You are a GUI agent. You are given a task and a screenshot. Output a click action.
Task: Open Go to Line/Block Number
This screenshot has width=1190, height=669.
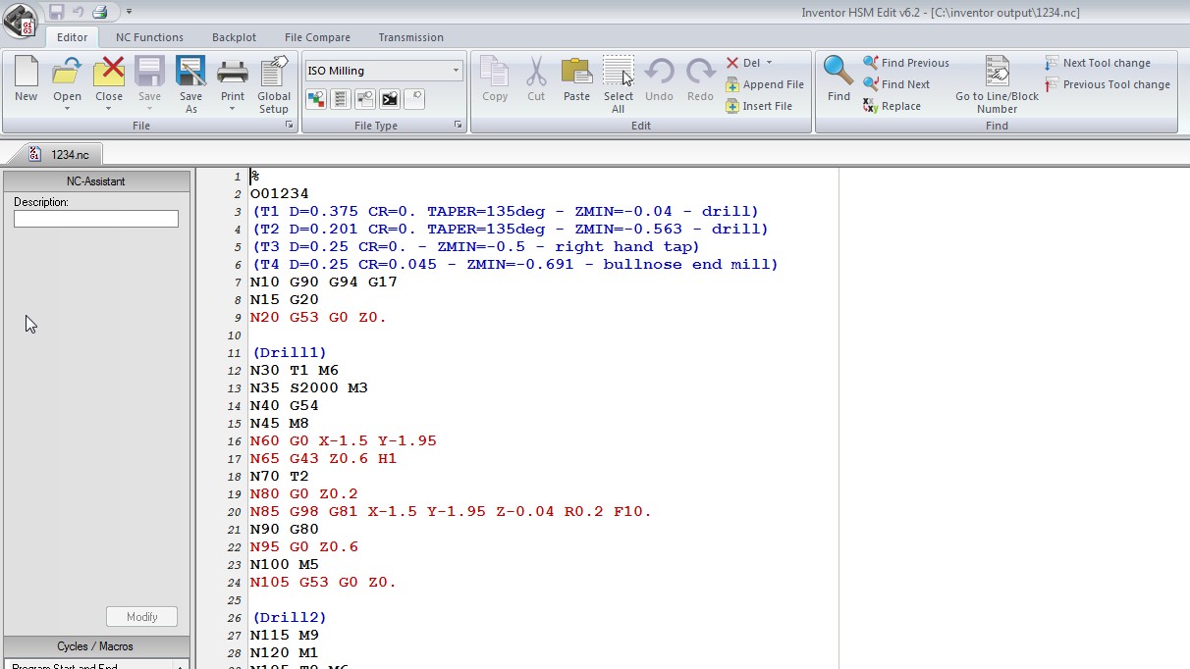[x=997, y=73]
